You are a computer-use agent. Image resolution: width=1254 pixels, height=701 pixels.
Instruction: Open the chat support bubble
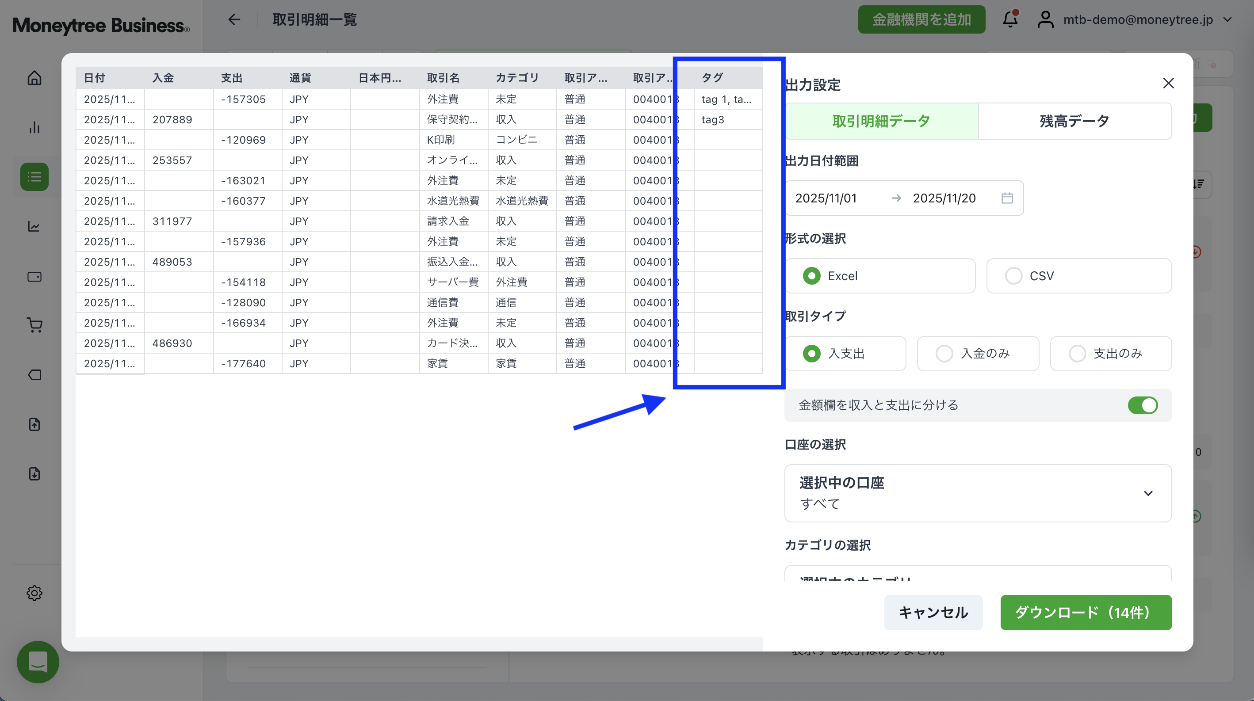point(38,662)
